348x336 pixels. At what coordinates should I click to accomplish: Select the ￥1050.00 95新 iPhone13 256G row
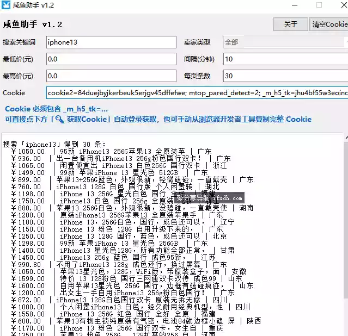click(x=112, y=151)
